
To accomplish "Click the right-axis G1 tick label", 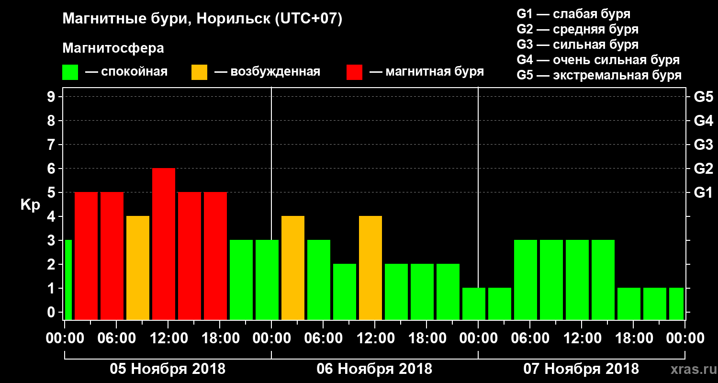I will coord(704,192).
